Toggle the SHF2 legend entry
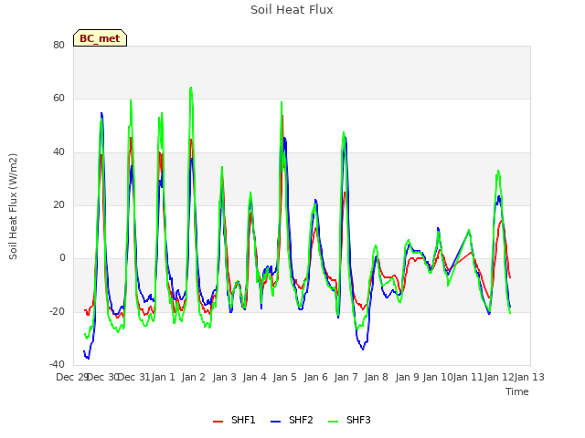 pyautogui.click(x=292, y=420)
